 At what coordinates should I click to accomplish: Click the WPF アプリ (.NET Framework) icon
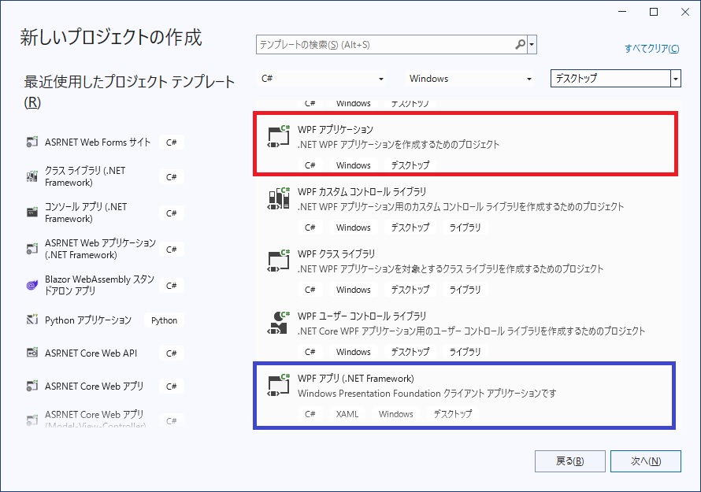279,385
